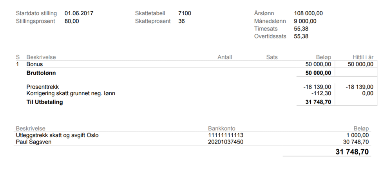The image size is (391, 169).
Task: Click the Til Utbetaling label
Action: point(44,102)
